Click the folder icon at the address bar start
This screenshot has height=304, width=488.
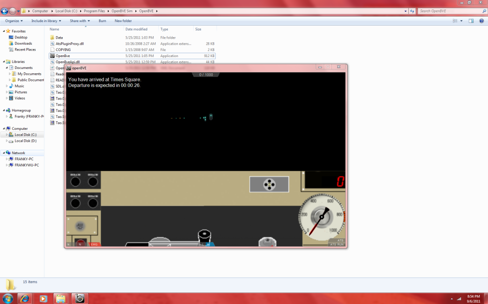click(x=24, y=11)
